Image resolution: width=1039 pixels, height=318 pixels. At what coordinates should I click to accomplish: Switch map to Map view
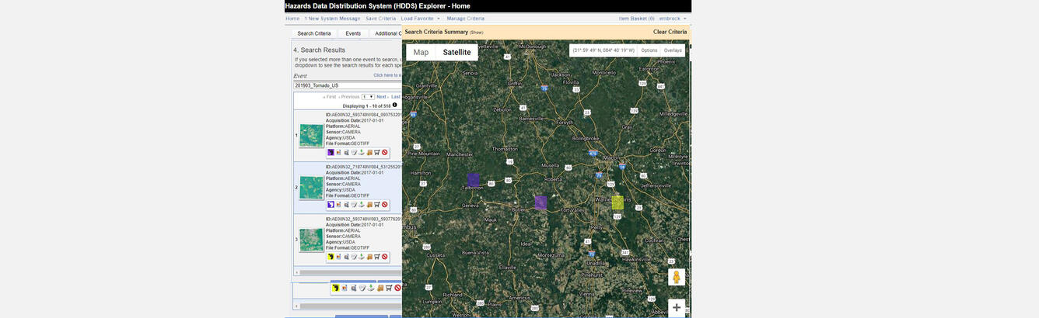421,52
